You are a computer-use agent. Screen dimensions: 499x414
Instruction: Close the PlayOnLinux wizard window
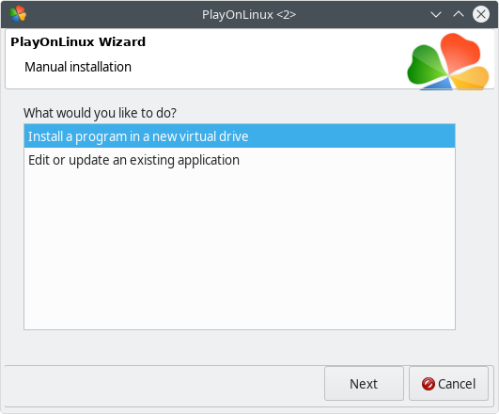481,14
